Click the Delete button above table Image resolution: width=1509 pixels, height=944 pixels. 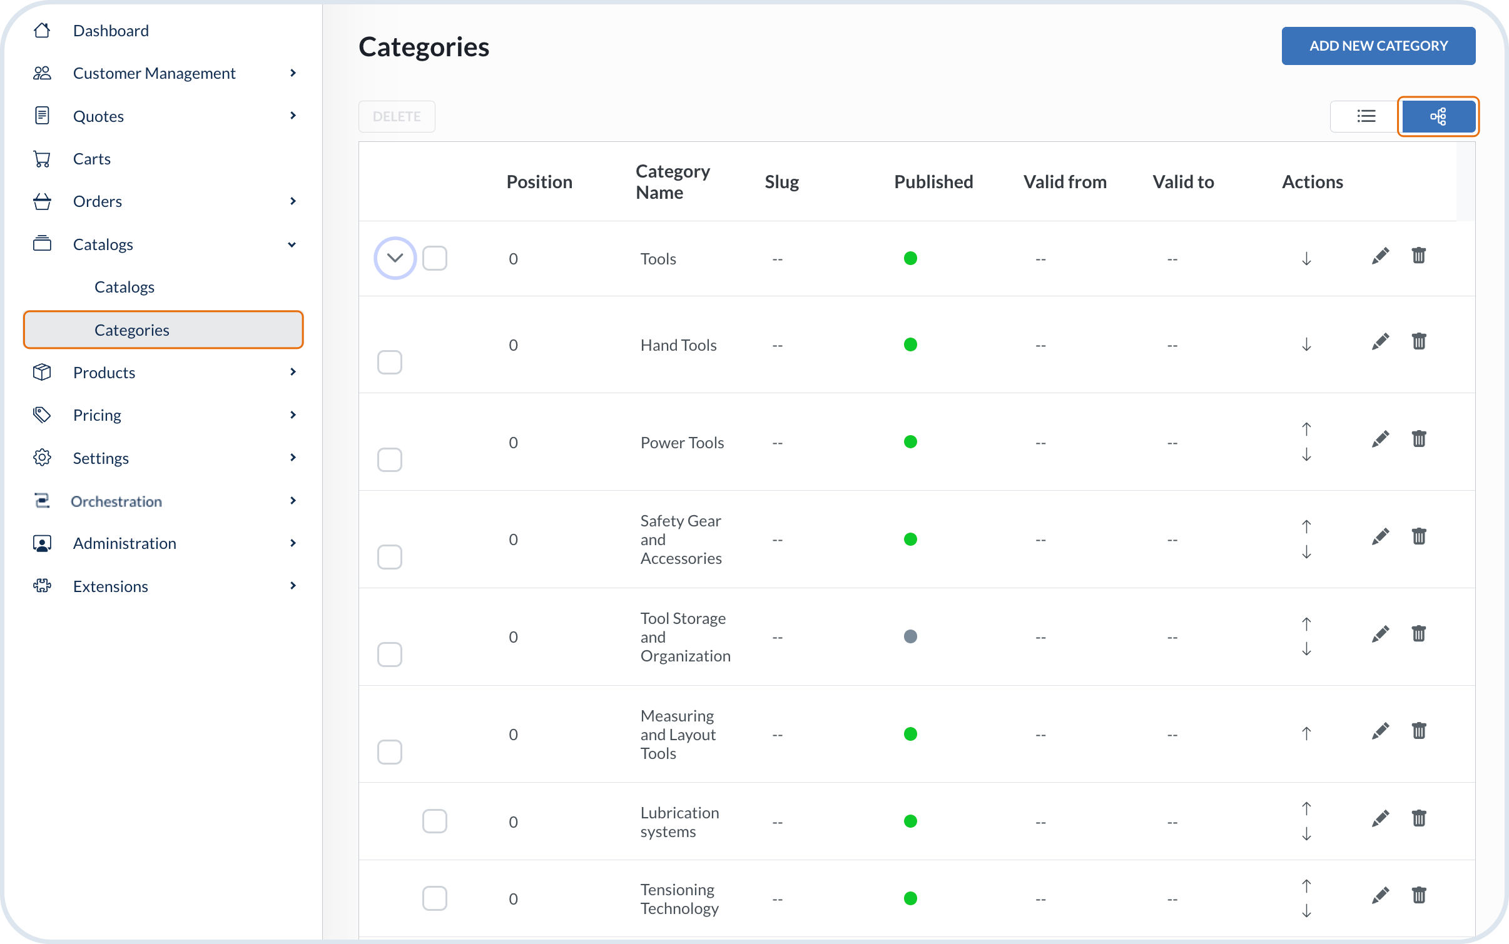[397, 117]
